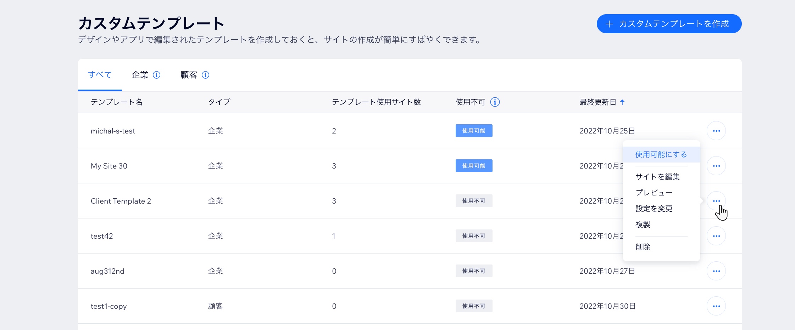Select the すべて tab
795x330 pixels.
(100, 75)
